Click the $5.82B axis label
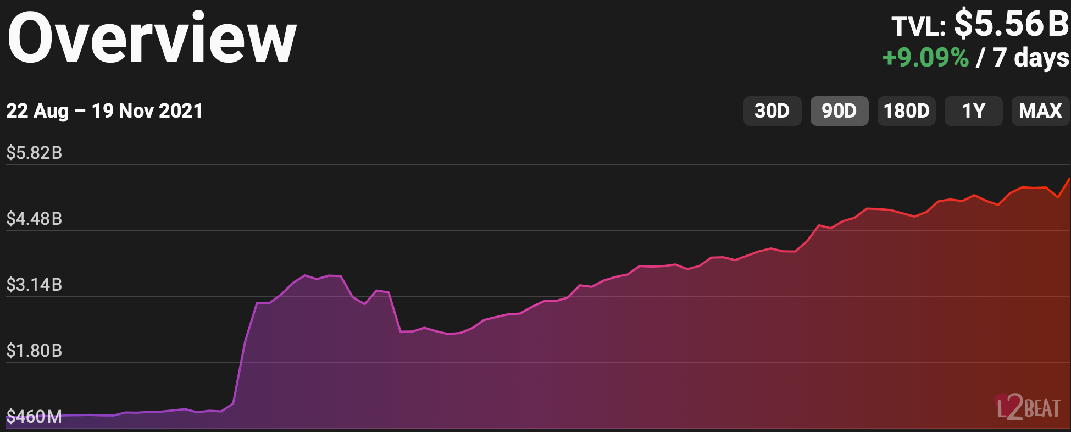 tap(34, 153)
